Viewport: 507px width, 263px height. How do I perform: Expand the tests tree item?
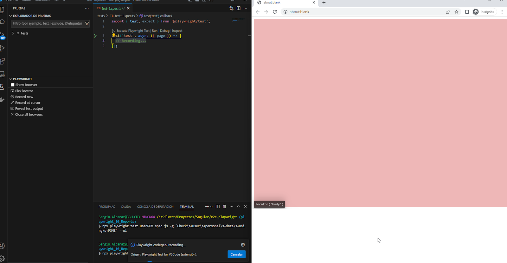click(13, 33)
